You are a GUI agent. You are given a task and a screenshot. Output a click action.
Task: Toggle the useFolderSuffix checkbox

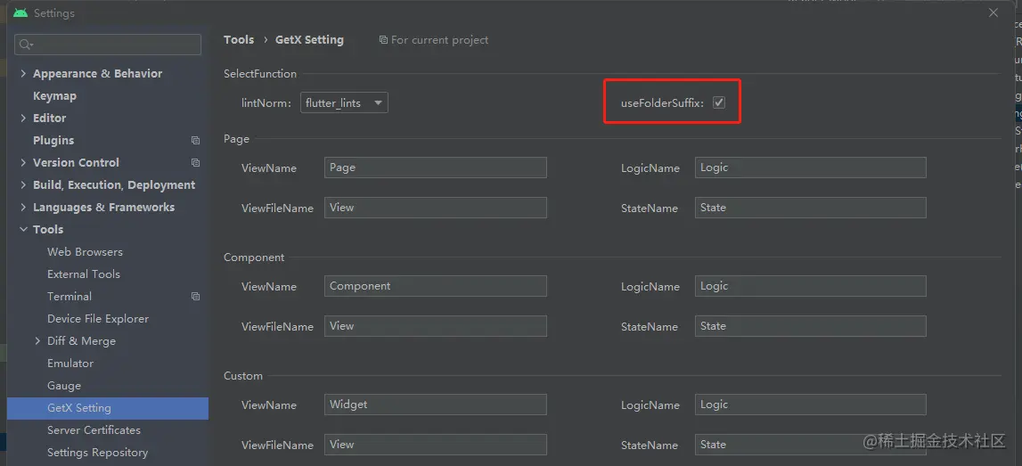coord(719,102)
